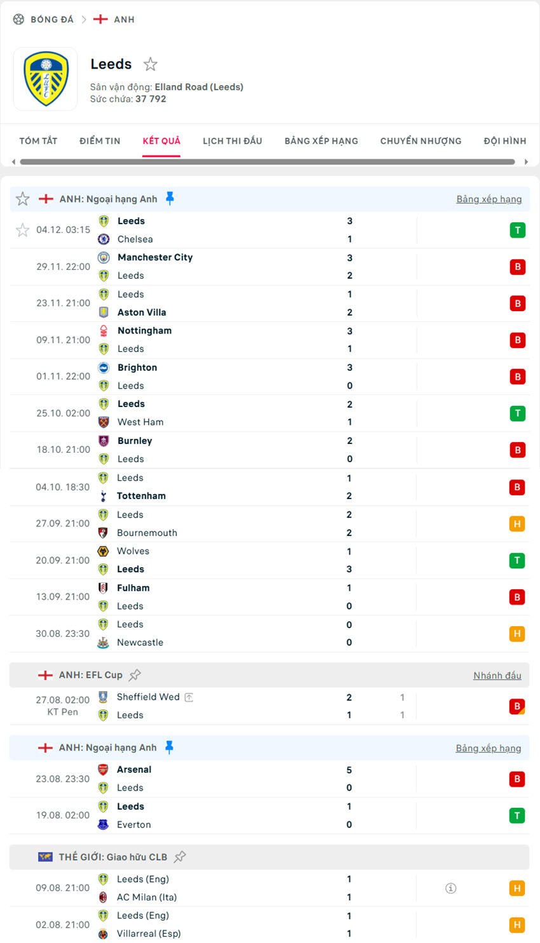Toggle favorite star for Ngoại hạng Anh league
540x943 pixels.
click(23, 199)
